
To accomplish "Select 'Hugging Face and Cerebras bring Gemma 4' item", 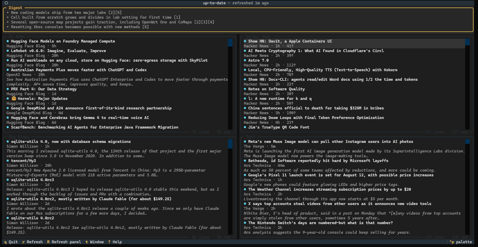I will 80,118.
